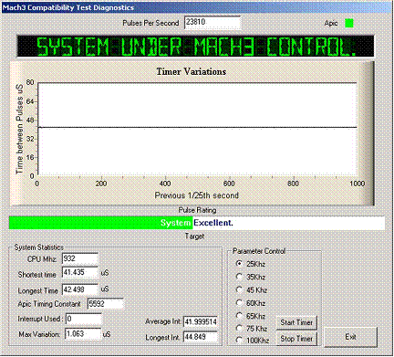Click the Start Timer button
394x357 pixels.
(x=296, y=322)
